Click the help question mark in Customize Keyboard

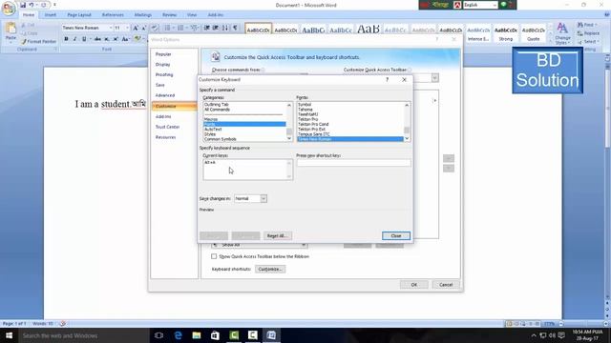click(x=388, y=79)
